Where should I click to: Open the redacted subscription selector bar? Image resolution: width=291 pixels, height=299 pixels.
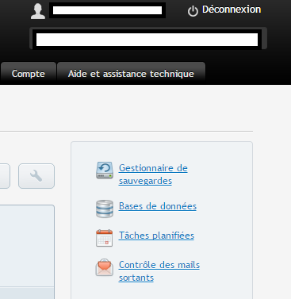click(148, 38)
